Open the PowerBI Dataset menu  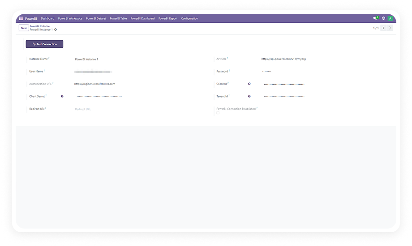click(96, 19)
